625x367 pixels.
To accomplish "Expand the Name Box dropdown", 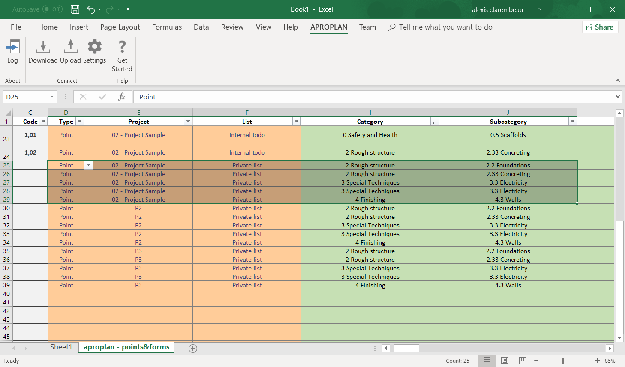I will (52, 97).
